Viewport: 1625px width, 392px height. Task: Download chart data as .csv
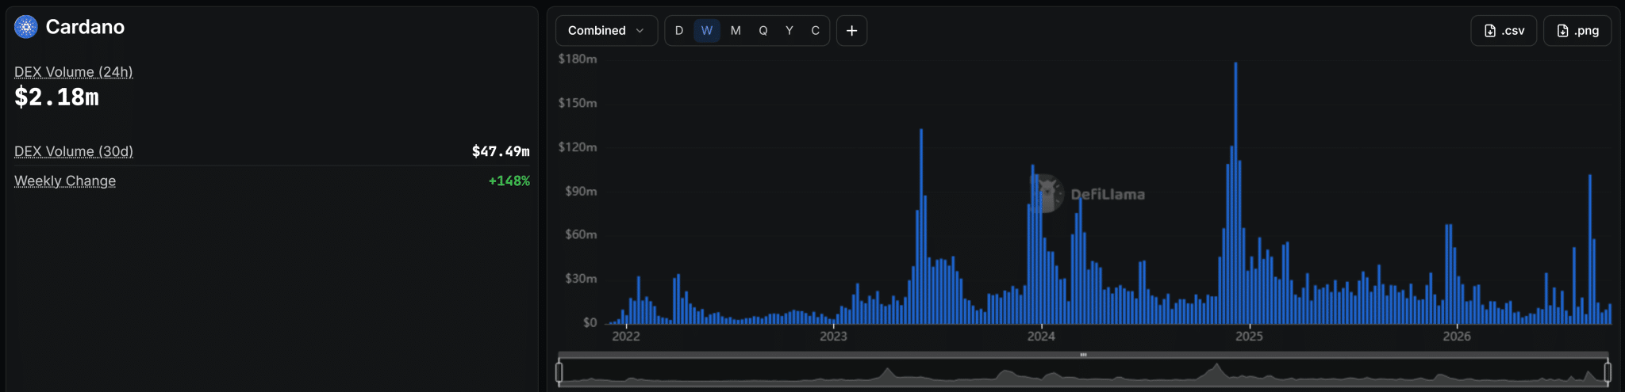tap(1504, 31)
